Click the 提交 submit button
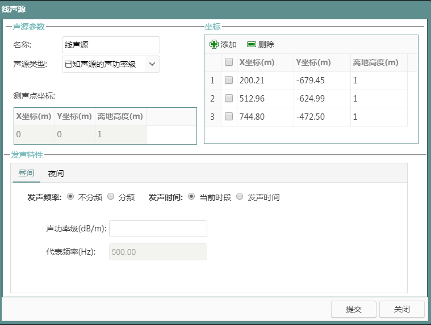Screen dimensions: 431x325 pos(354,309)
